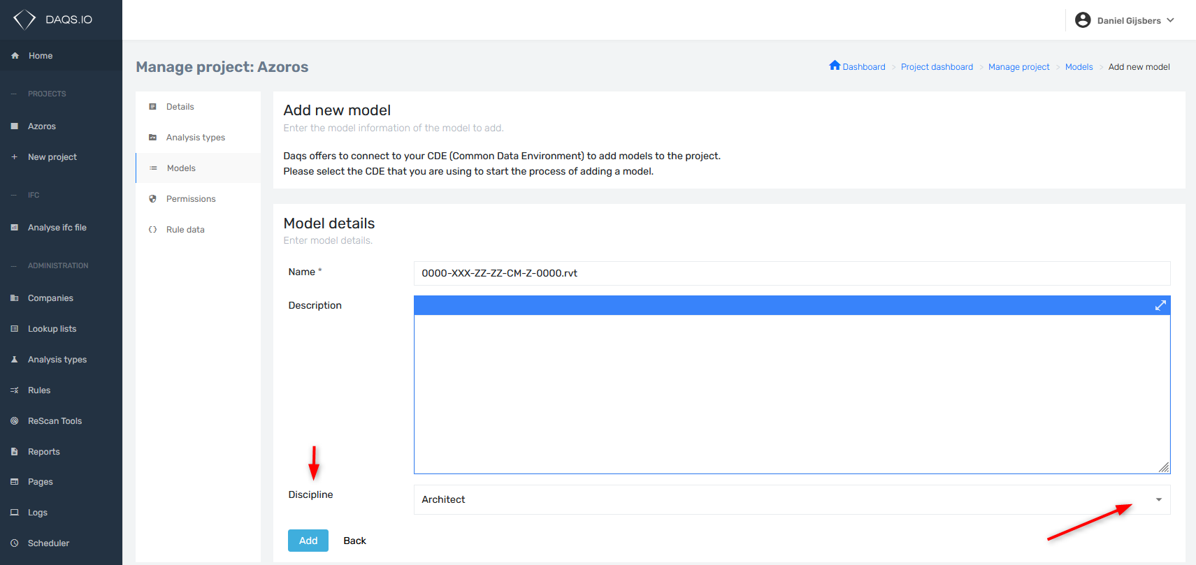Click the Lookup lists icon
This screenshot has width=1196, height=565.
(15, 329)
